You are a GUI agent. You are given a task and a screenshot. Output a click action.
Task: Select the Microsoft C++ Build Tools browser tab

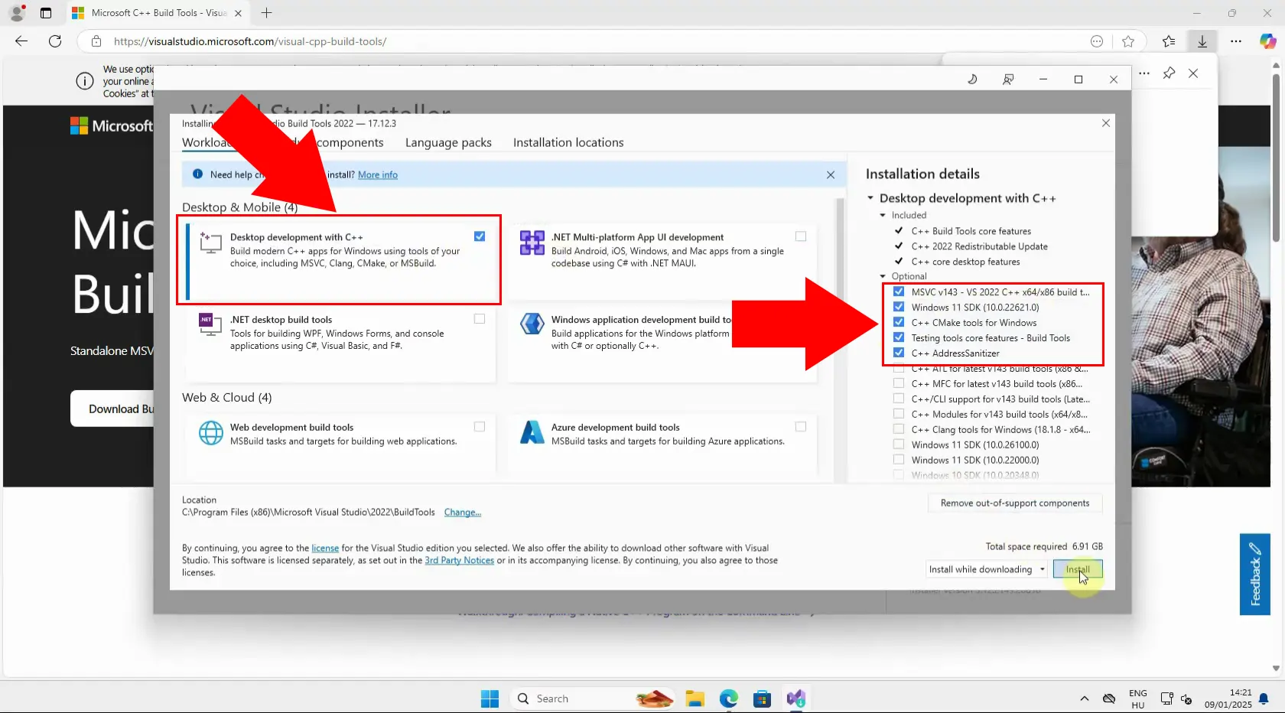pyautogui.click(x=158, y=13)
